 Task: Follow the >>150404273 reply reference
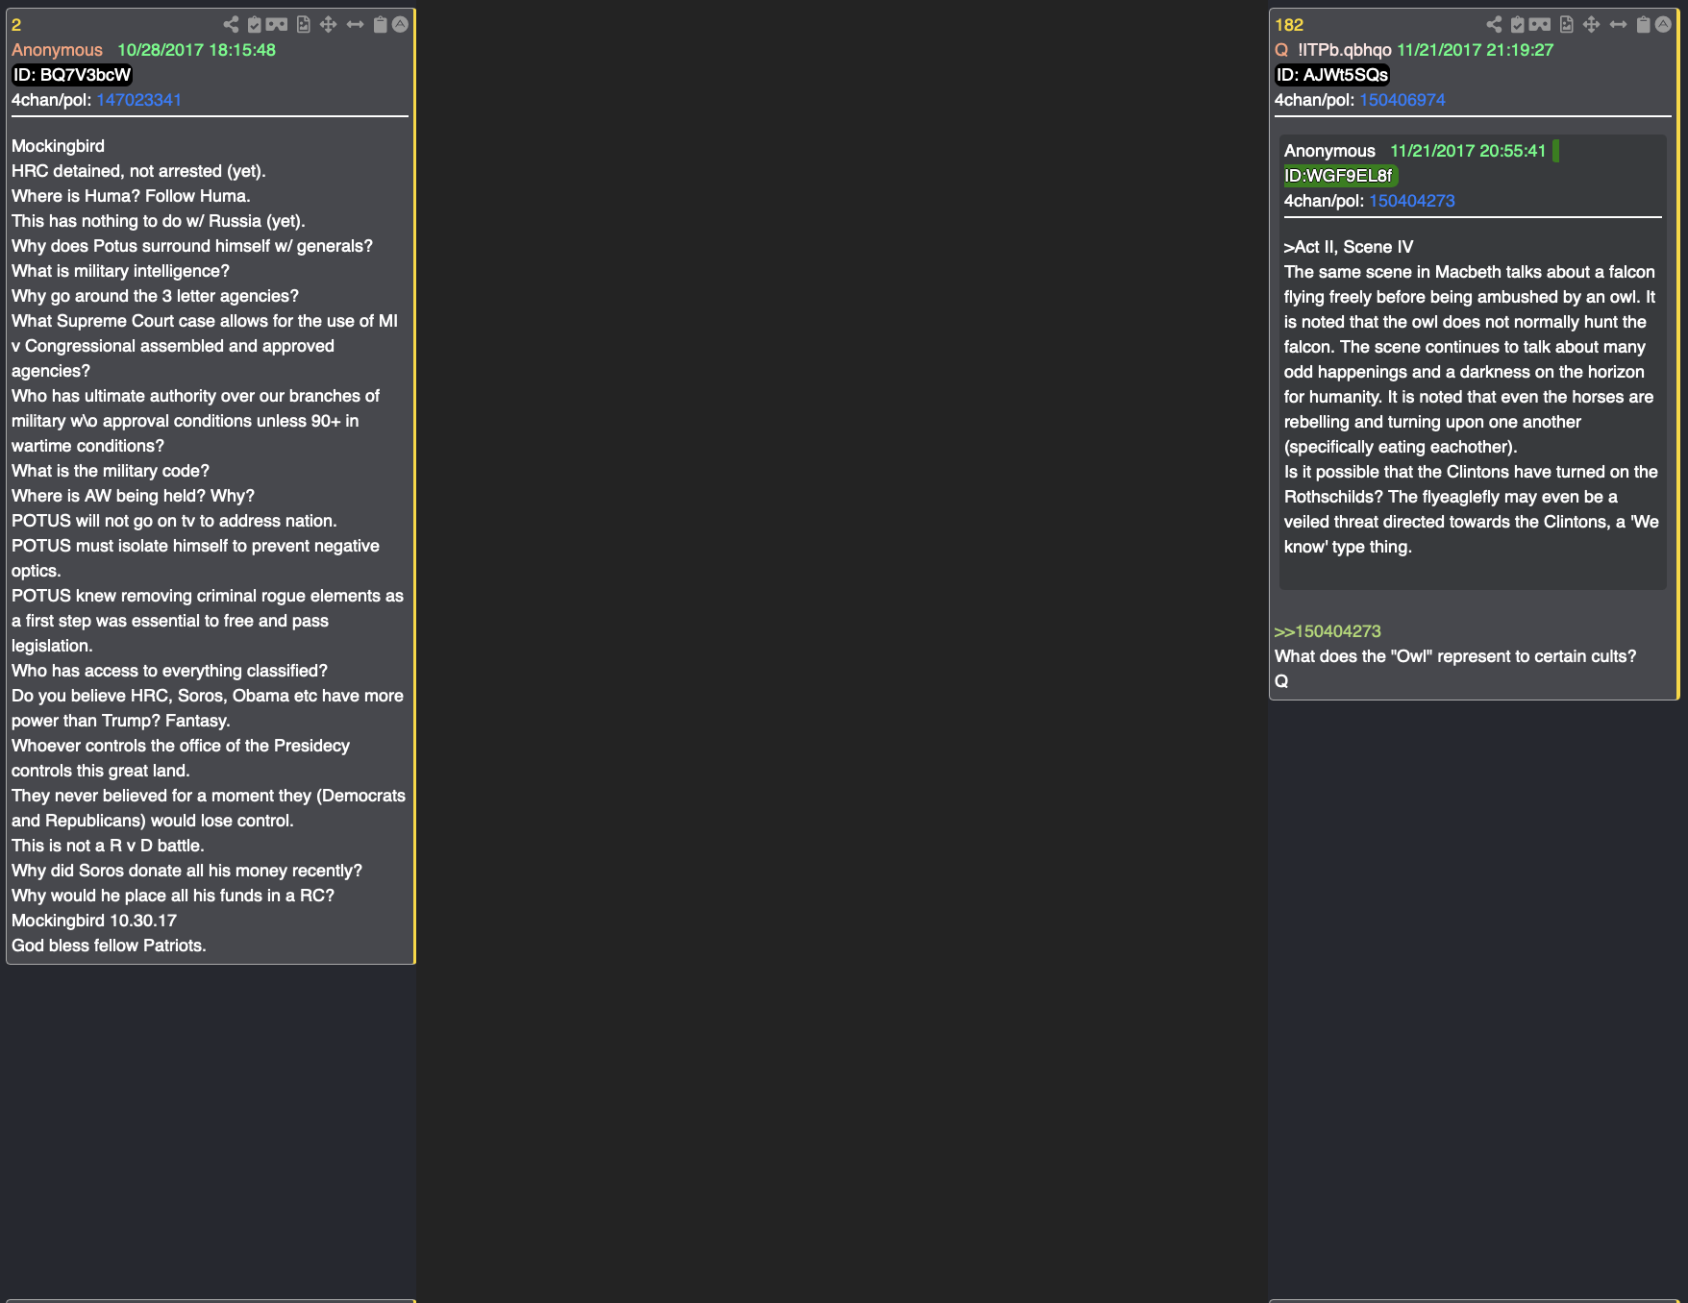pyautogui.click(x=1328, y=631)
